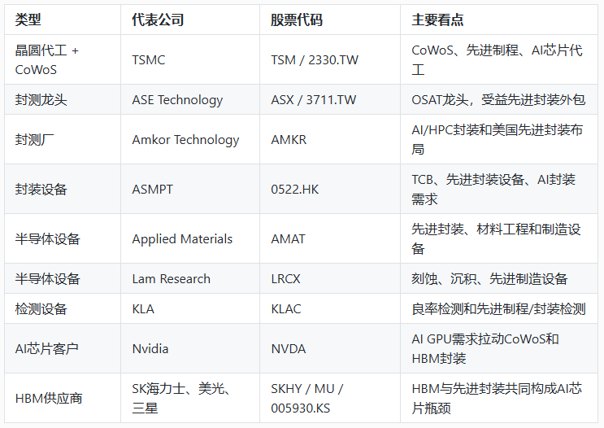The image size is (604, 428).
Task: Click the NVDA ticker cell
Action: 330,348
